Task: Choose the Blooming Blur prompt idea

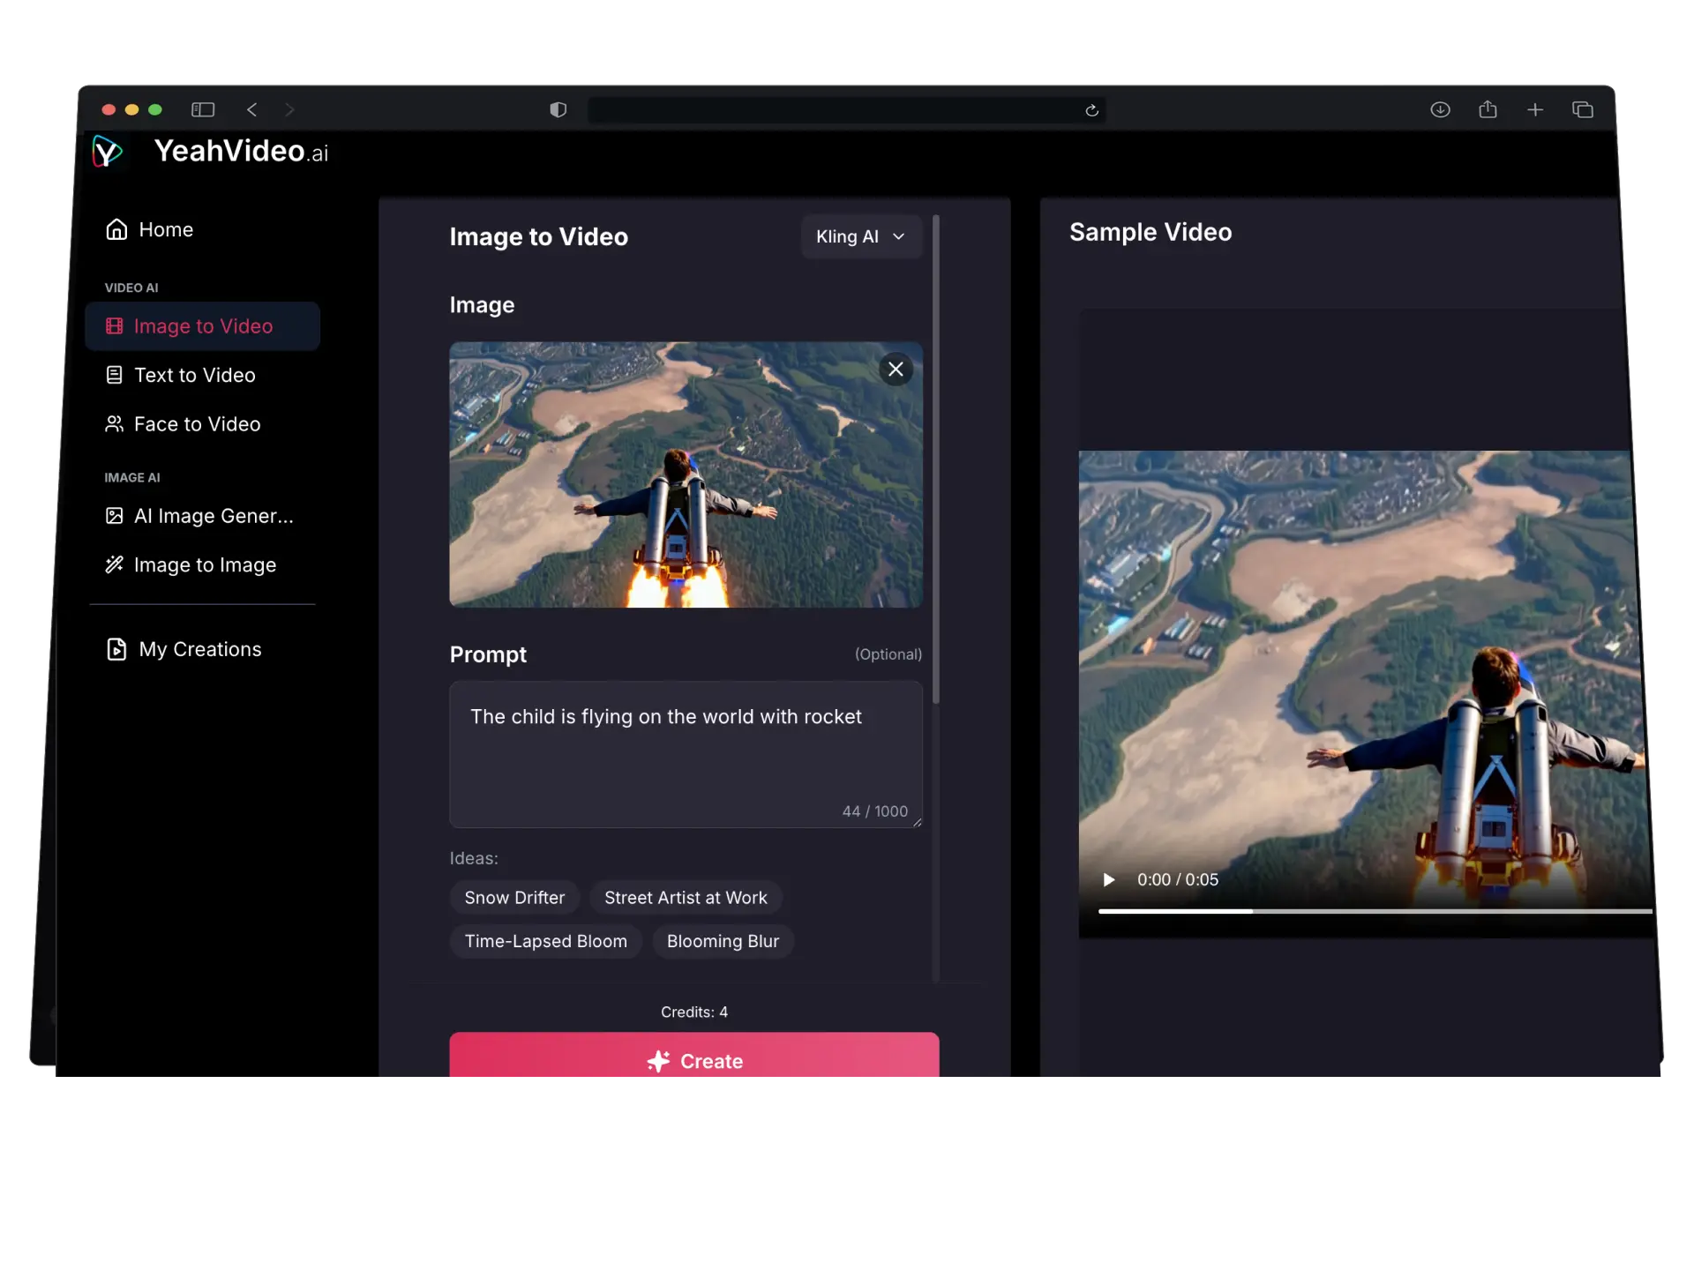Action: coord(722,941)
